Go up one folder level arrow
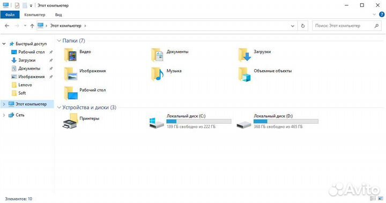386x203 pixels. tap(32, 26)
